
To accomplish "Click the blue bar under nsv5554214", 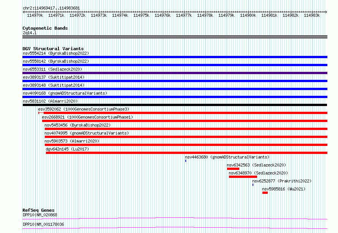I will point(175,57).
